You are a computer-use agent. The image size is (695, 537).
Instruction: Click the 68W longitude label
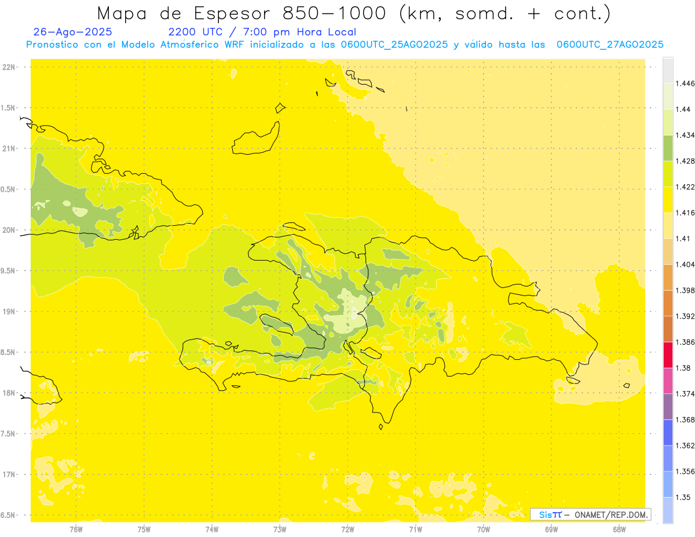pyautogui.click(x=619, y=529)
